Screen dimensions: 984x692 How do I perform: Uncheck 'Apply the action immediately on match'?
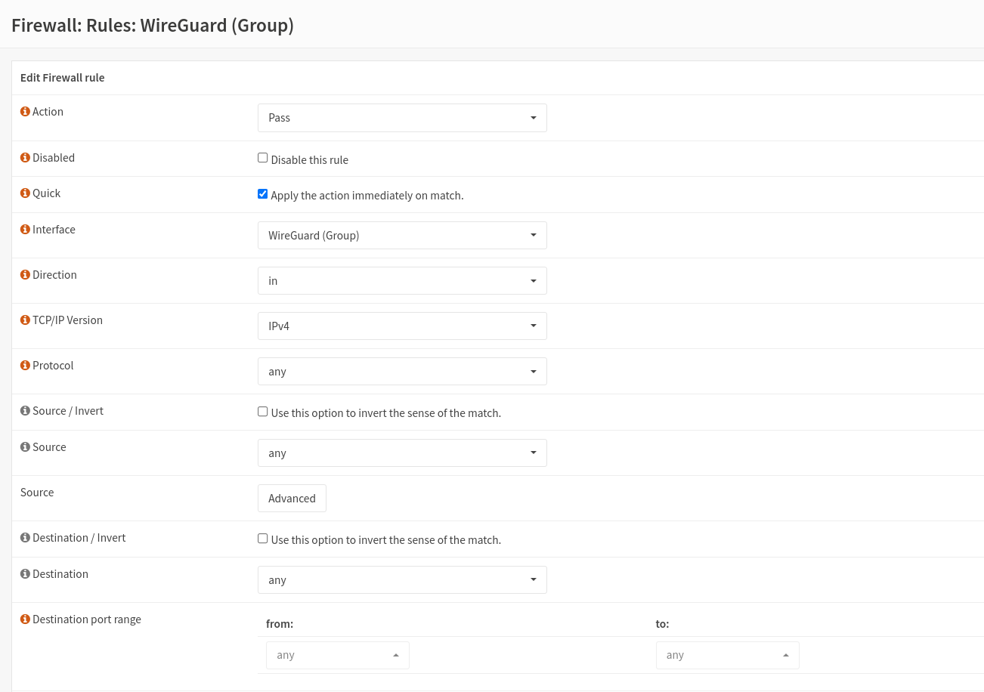coord(263,194)
